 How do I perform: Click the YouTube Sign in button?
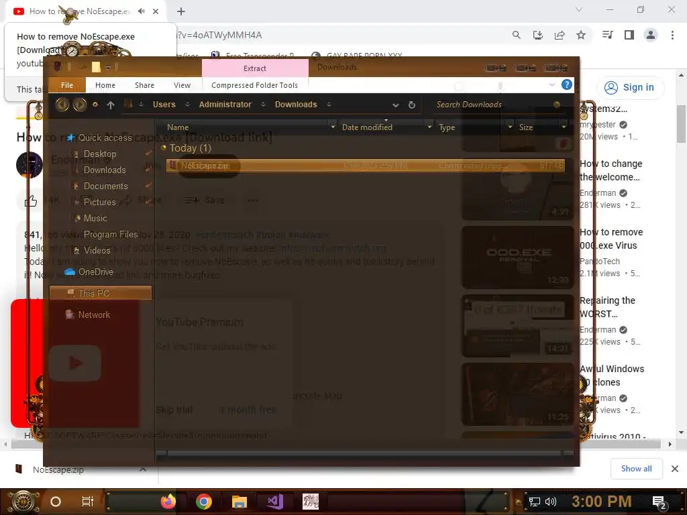[x=629, y=88]
